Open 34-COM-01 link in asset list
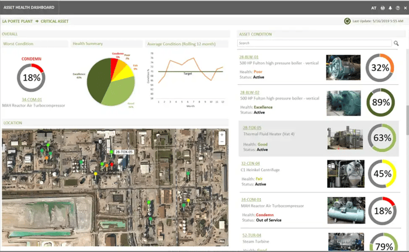This screenshot has width=409, height=252. (251, 199)
